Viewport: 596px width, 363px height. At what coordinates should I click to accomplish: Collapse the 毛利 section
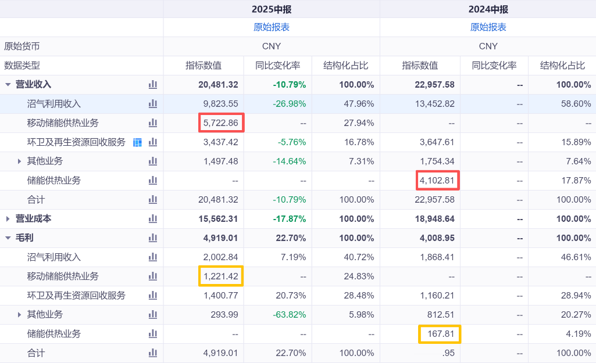click(x=8, y=238)
